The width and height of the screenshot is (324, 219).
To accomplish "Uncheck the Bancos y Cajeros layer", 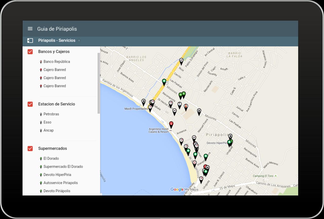I will [x=30, y=52].
